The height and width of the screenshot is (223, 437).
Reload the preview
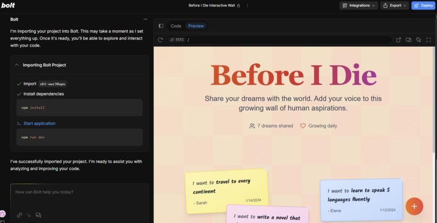[x=160, y=40]
